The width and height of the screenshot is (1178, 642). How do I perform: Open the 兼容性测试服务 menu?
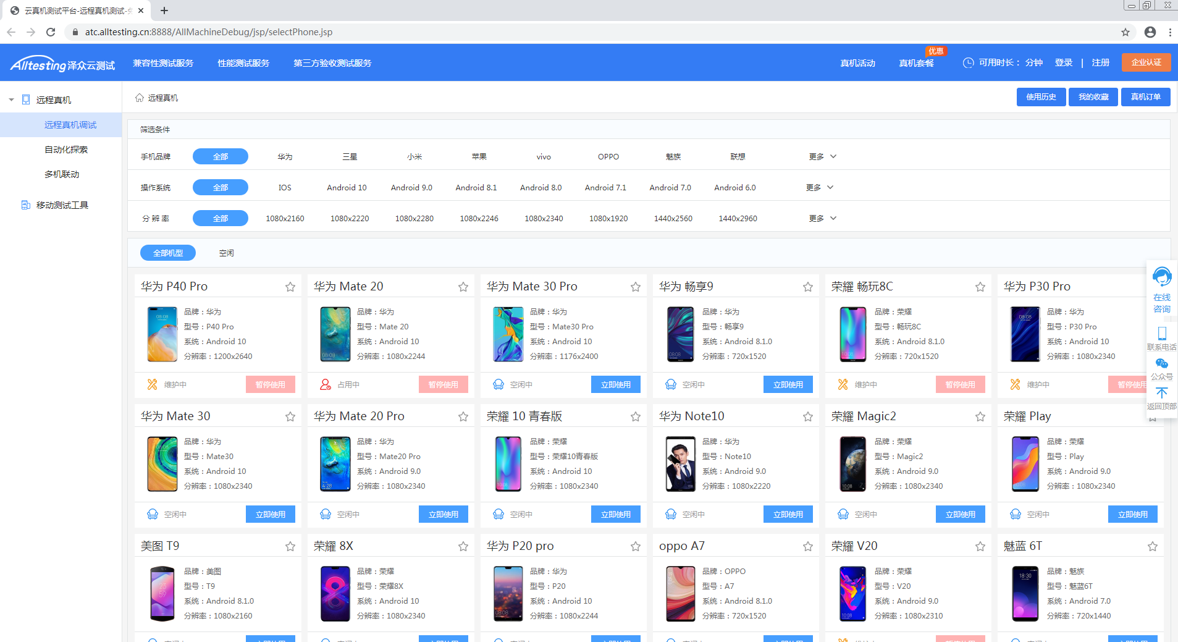[163, 63]
